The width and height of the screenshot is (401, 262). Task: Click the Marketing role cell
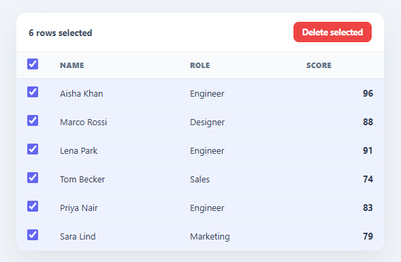210,236
